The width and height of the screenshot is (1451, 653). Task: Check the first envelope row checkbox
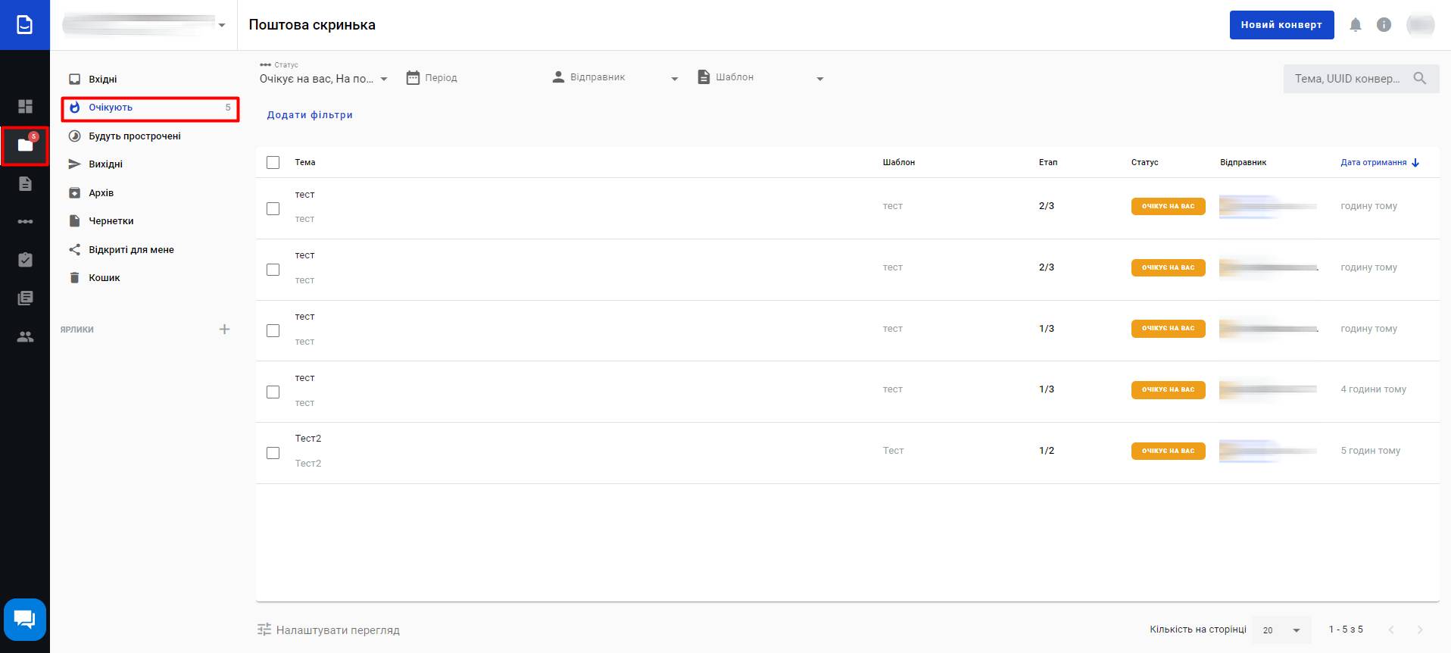coord(273,208)
